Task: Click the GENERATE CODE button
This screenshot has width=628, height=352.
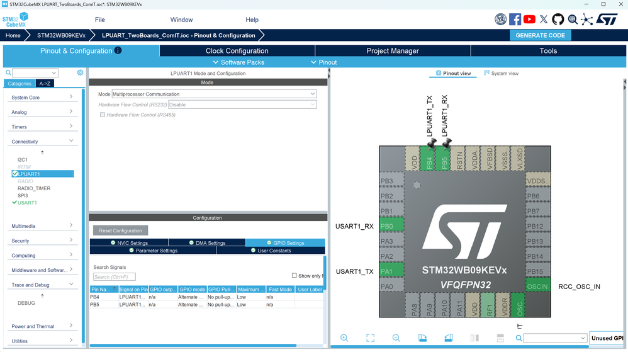Action: (541, 35)
